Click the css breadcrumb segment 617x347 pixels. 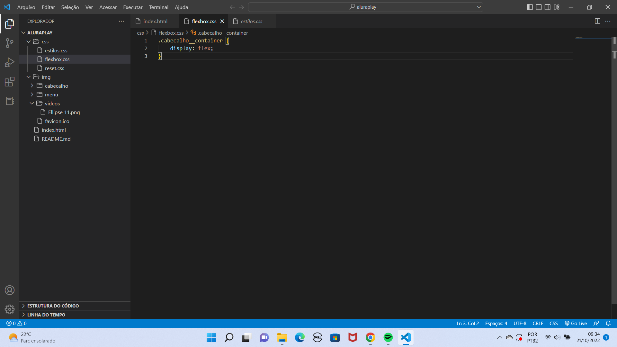(x=140, y=33)
